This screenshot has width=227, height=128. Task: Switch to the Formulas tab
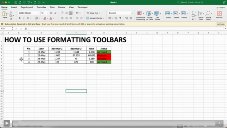click(41, 7)
